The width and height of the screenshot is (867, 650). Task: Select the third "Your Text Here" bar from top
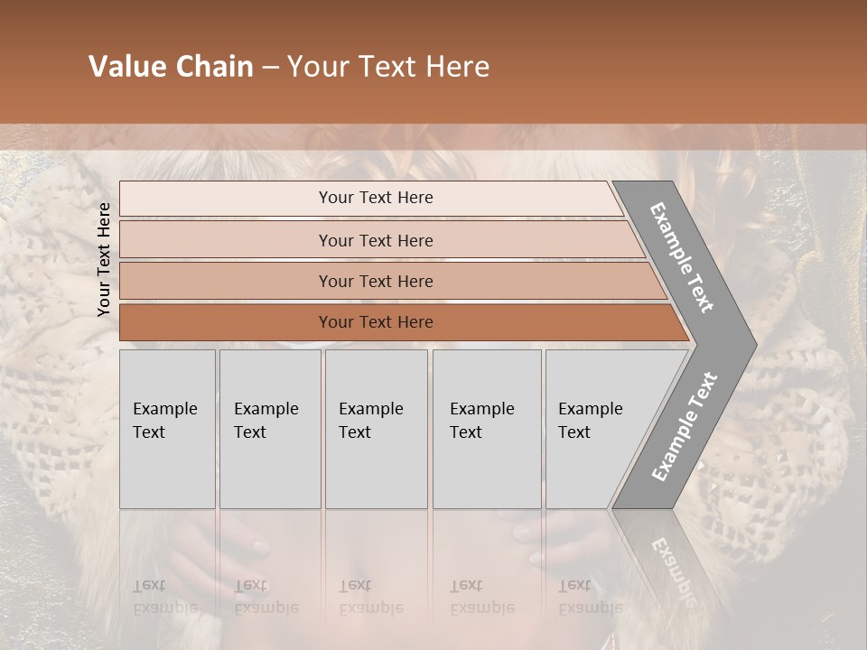pyautogui.click(x=375, y=281)
